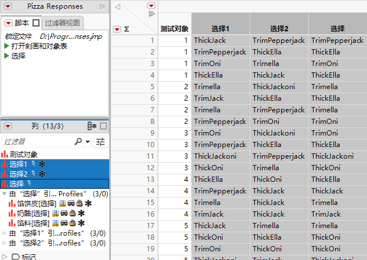Click the ThickJack cell in row 1
This screenshot has width=367, height=260.
[221, 41]
